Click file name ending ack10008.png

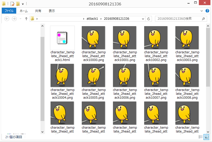point(187,94)
